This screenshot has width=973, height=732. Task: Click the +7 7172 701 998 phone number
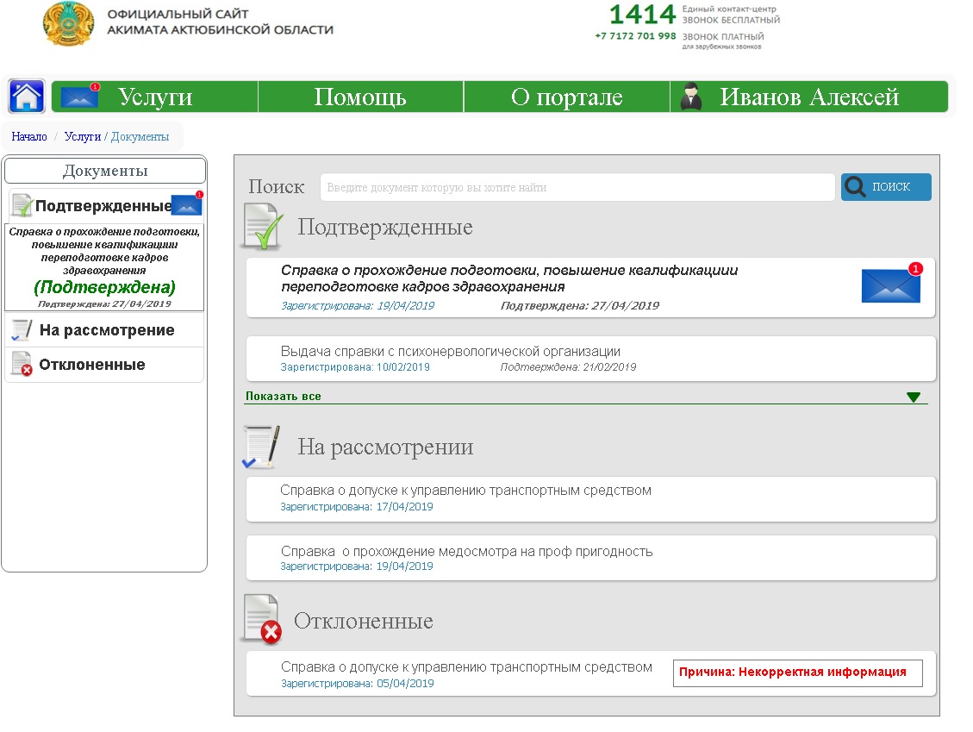pos(635,36)
